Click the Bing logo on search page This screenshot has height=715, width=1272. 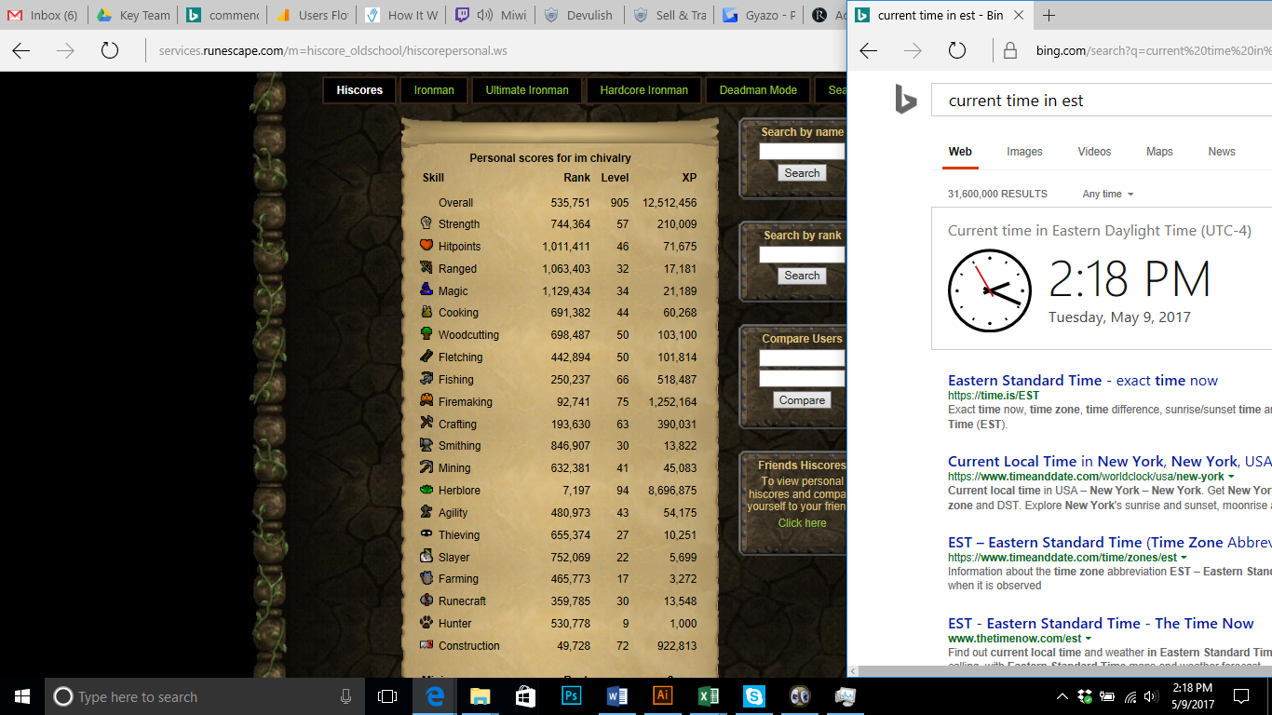click(905, 99)
